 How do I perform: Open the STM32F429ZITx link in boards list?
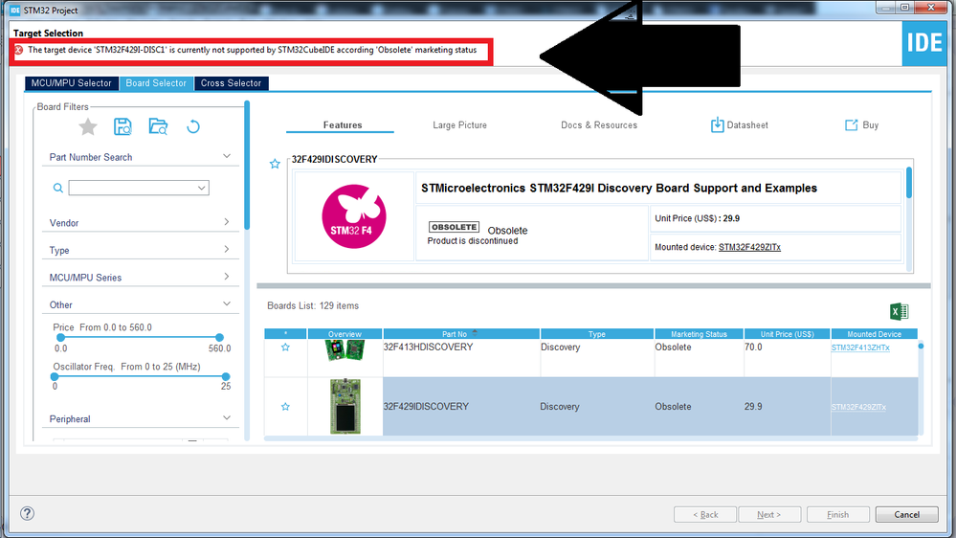coord(858,407)
